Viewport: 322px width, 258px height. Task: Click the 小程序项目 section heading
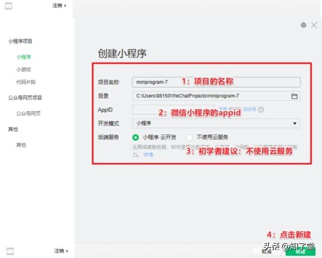(x=20, y=41)
